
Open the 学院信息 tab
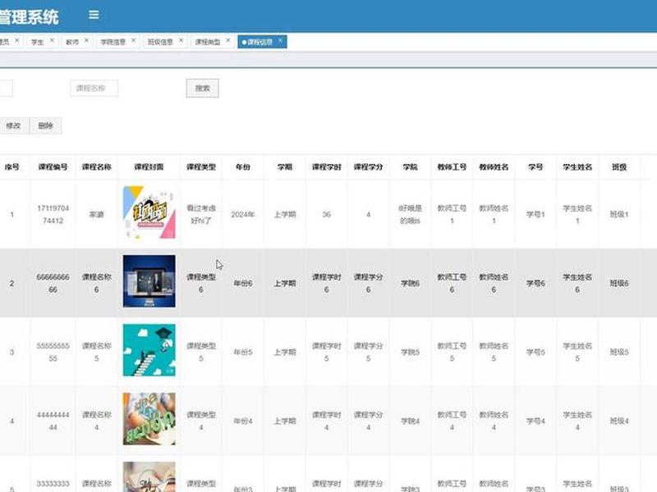(113, 42)
